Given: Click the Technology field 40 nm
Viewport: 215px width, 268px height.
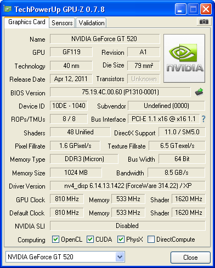Looking at the screenshot, I should (x=71, y=66).
